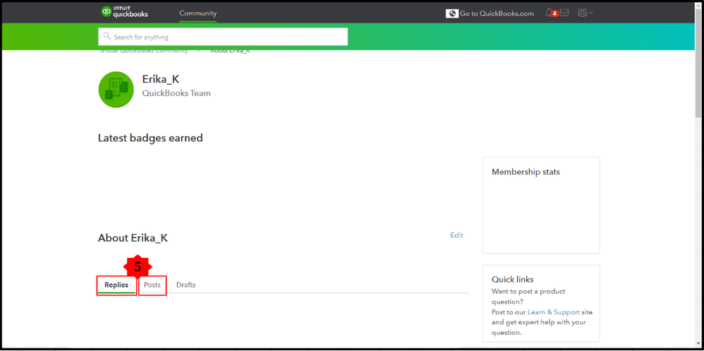704x351 pixels.
Task: Click the globe icon beside Go to QuickBooks.com
Action: point(451,13)
